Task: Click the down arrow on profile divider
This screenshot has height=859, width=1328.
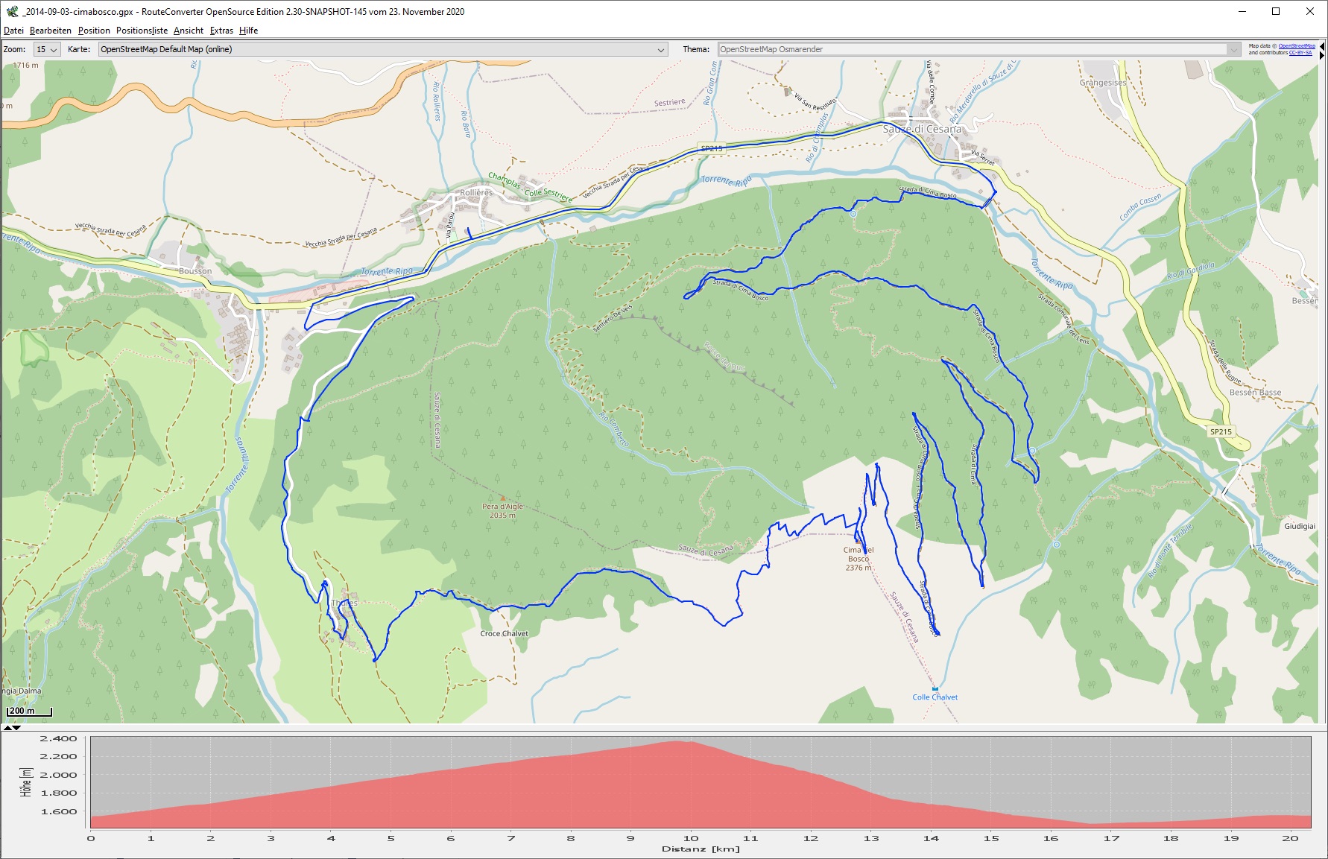Action: pos(17,728)
